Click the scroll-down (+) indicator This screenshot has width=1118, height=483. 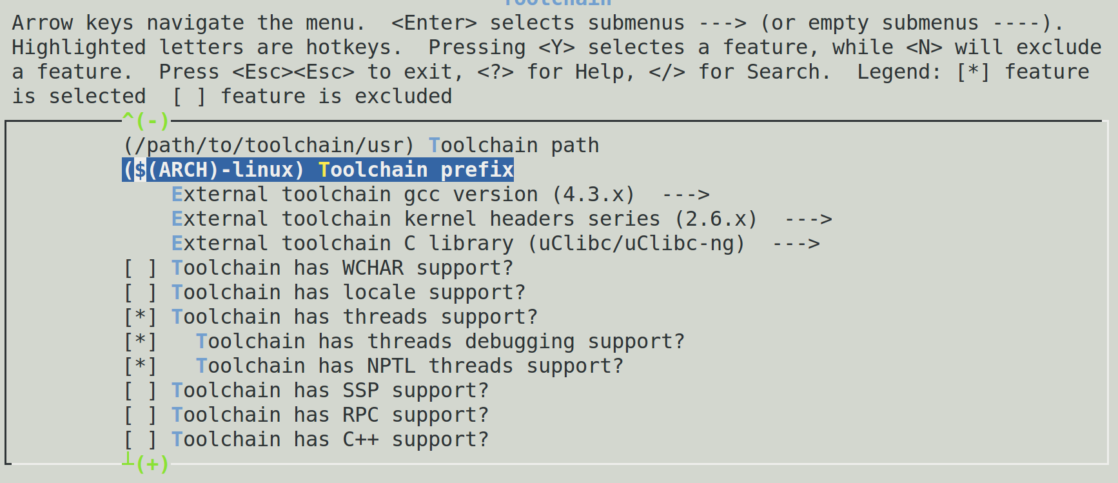click(x=151, y=464)
